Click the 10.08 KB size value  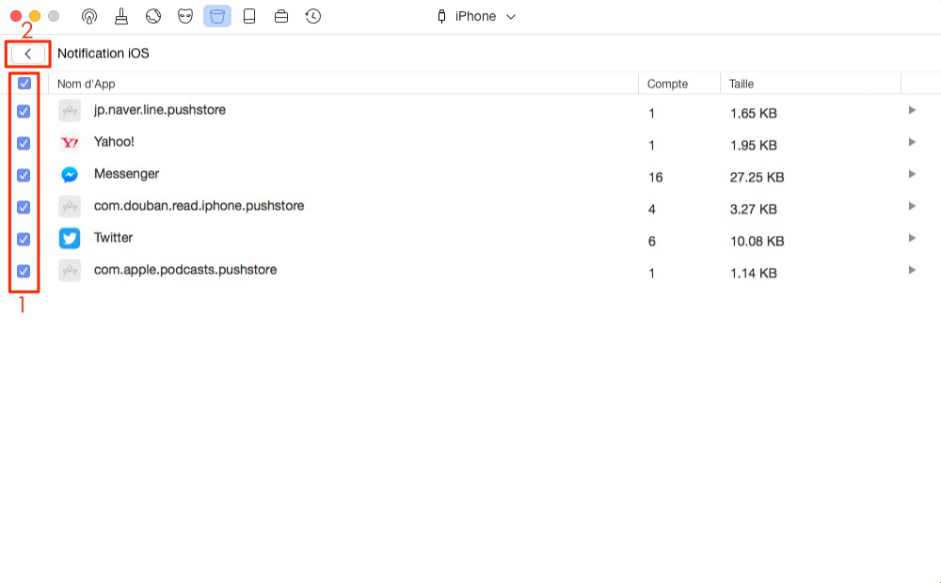click(757, 241)
